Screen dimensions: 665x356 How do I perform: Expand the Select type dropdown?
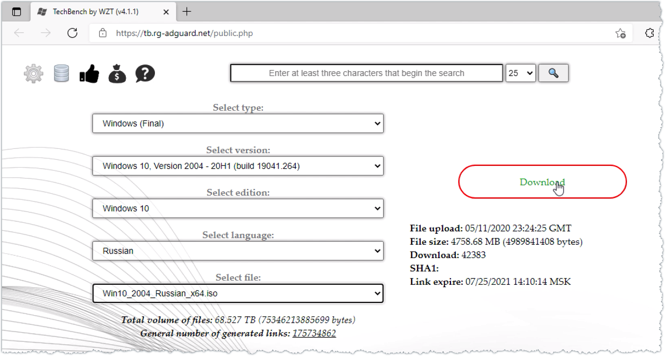point(238,123)
